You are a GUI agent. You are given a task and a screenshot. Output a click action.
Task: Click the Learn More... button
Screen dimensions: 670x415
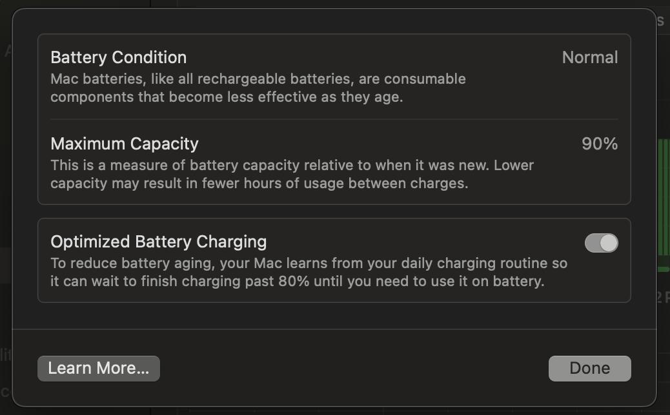click(x=98, y=369)
